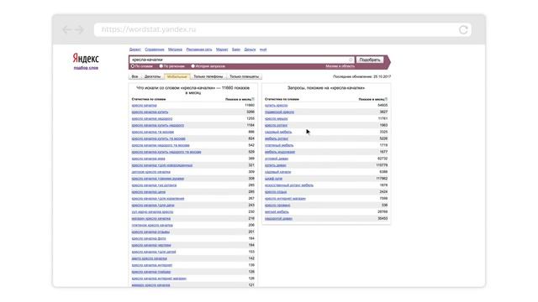Open the query with 3266 impressions
The height and width of the screenshot is (302, 538).
click(x=150, y=112)
